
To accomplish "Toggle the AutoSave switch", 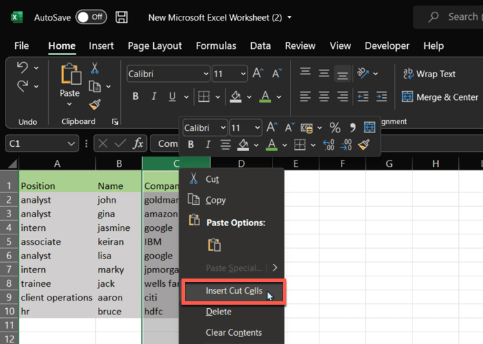I will (x=91, y=17).
